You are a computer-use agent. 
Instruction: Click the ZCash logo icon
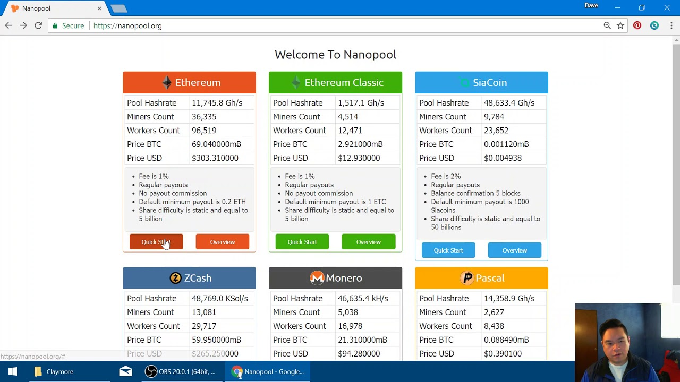(x=175, y=278)
